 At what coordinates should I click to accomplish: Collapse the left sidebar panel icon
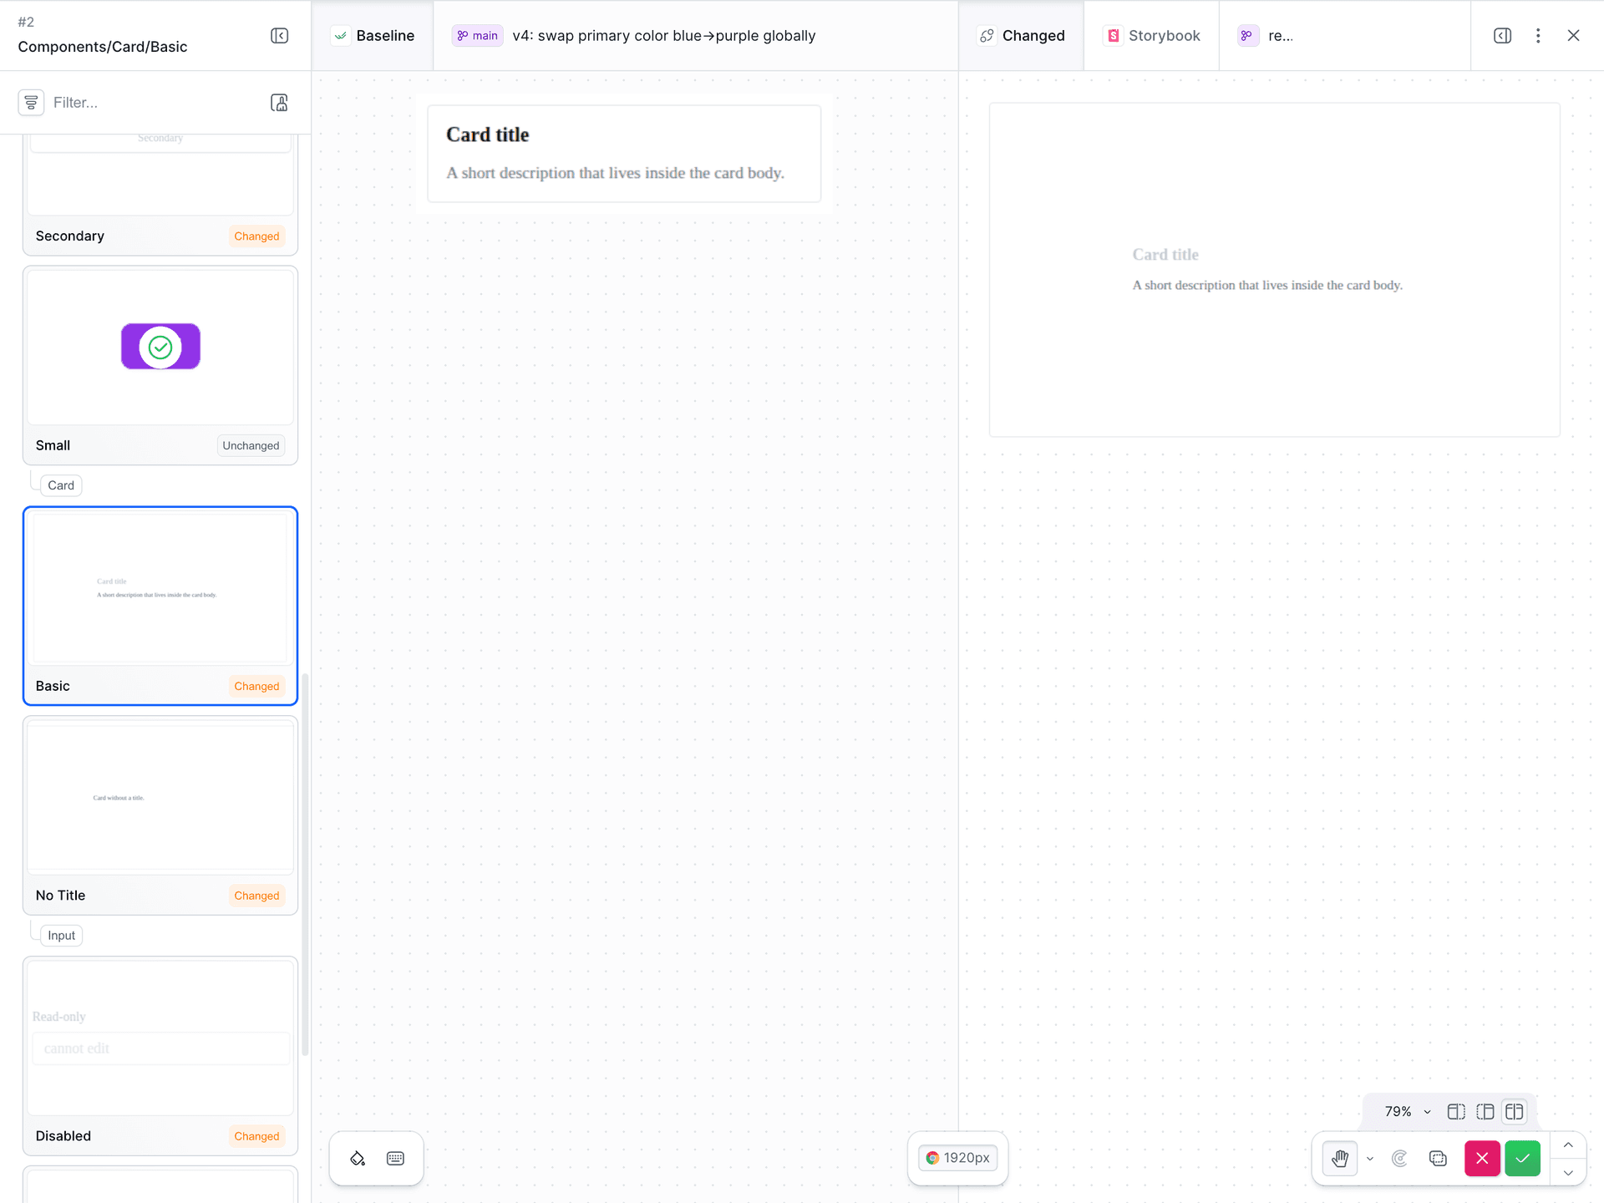click(x=280, y=36)
